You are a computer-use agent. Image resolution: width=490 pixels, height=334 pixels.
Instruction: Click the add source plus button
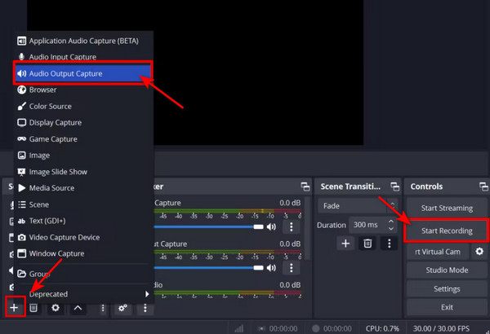(x=14, y=308)
